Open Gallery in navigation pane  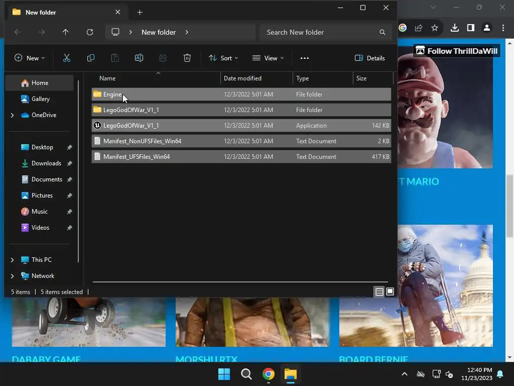(x=40, y=99)
